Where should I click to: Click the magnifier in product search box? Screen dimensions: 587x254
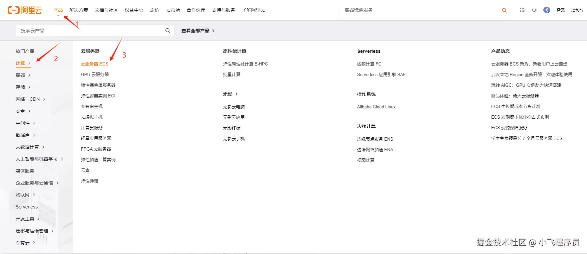tap(167, 31)
